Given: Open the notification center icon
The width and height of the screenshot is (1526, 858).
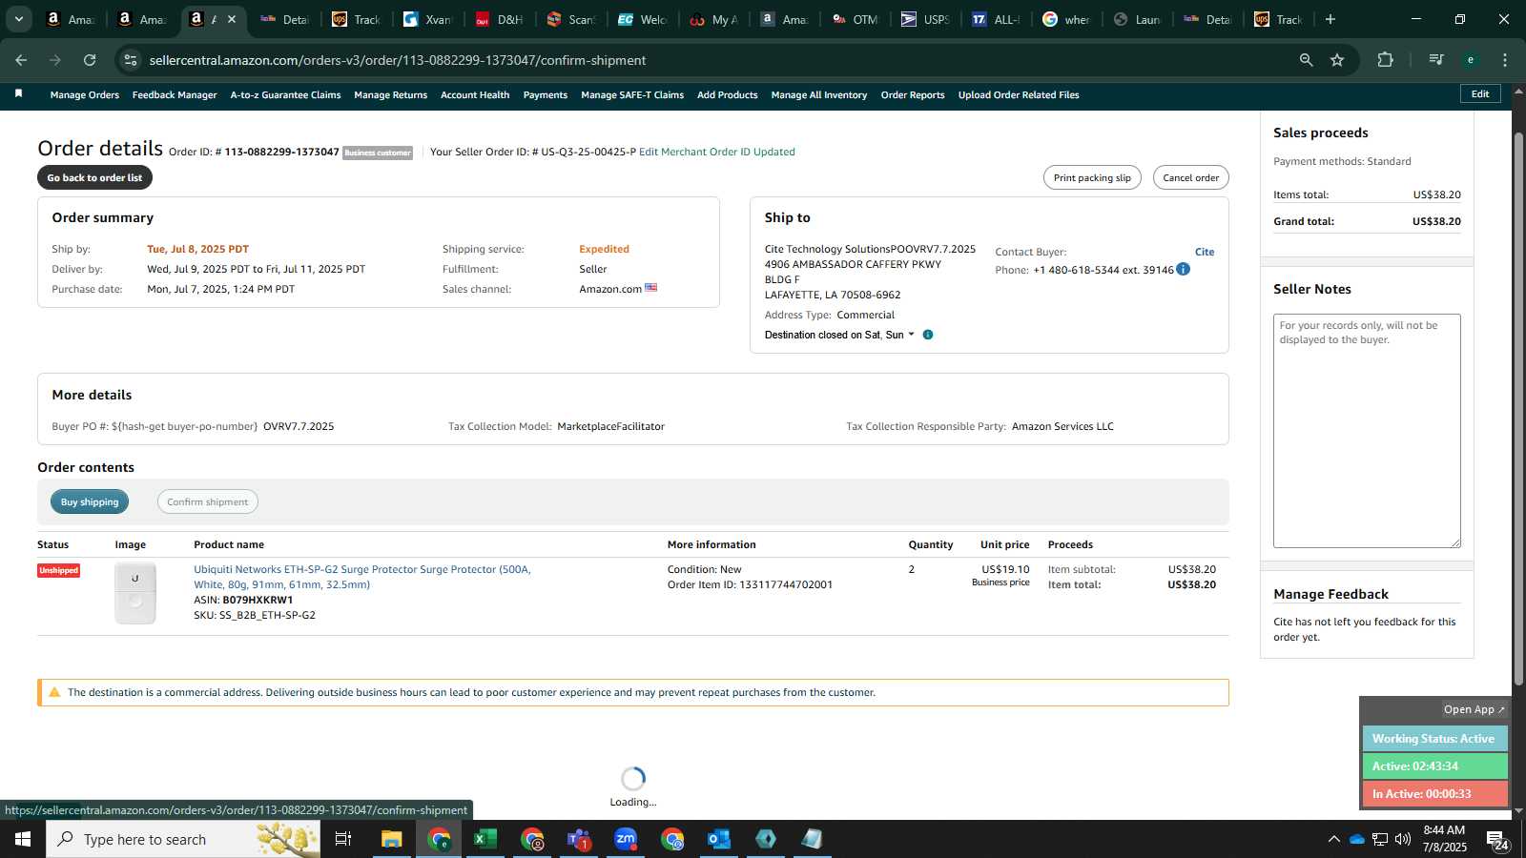Looking at the screenshot, I should pyautogui.click(x=1497, y=839).
